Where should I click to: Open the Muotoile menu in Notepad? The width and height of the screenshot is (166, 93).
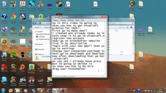[71, 20]
